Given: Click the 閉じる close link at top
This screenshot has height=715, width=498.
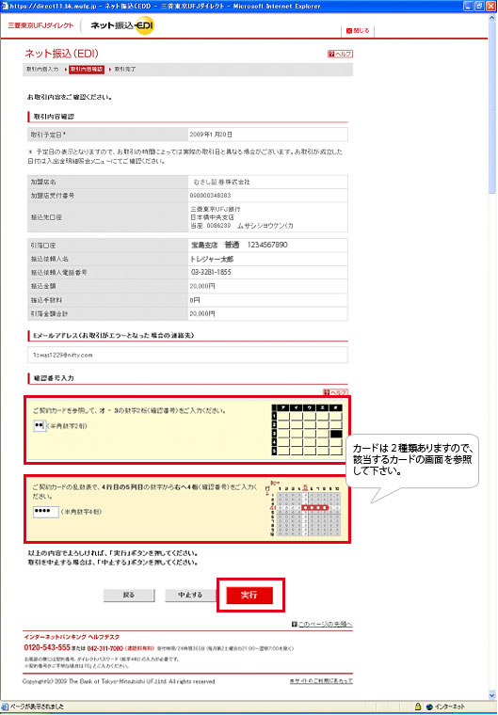Looking at the screenshot, I should (358, 30).
